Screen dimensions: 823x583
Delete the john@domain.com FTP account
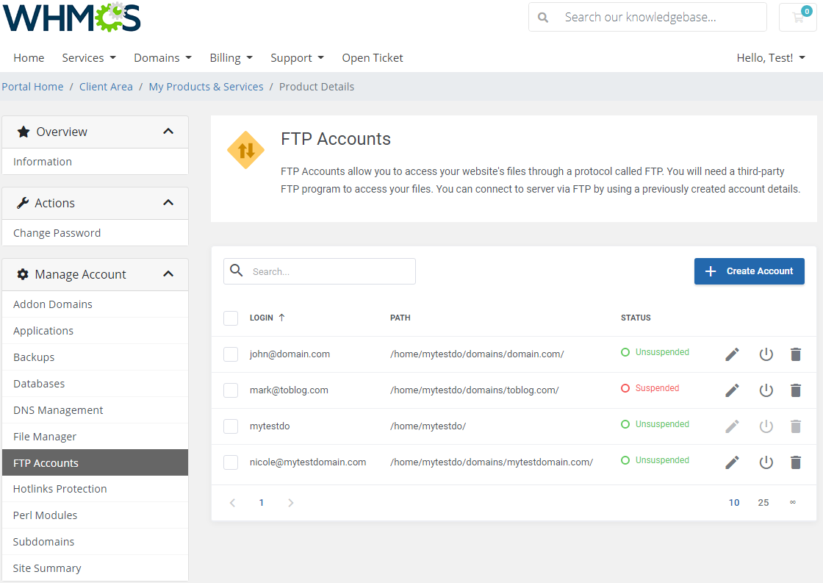tap(796, 354)
